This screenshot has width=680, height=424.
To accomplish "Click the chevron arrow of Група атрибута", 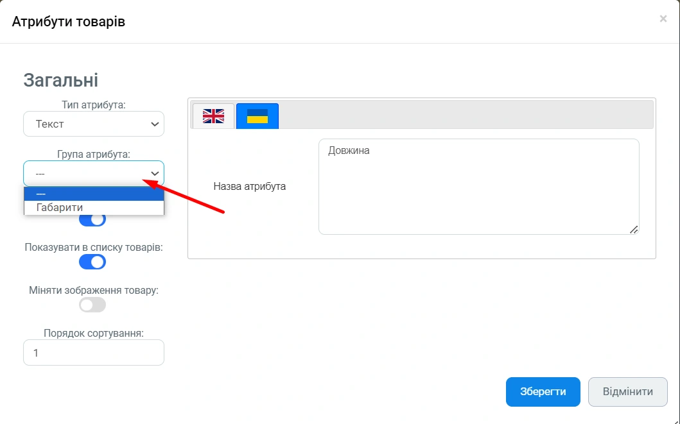I will (x=155, y=174).
